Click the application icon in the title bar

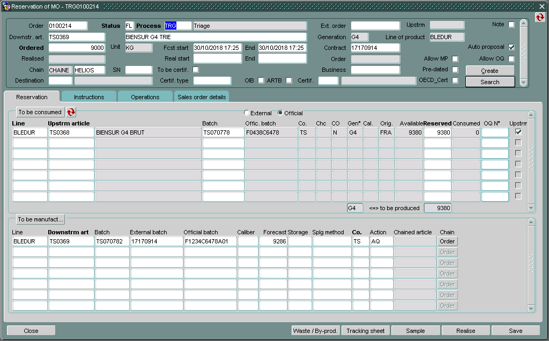(x=6, y=6)
